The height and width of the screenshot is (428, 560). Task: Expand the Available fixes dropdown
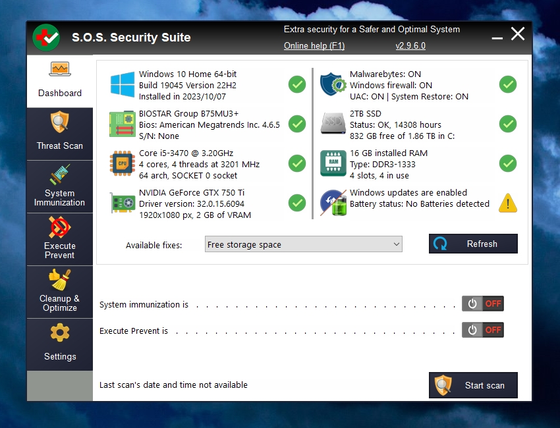tap(304, 244)
